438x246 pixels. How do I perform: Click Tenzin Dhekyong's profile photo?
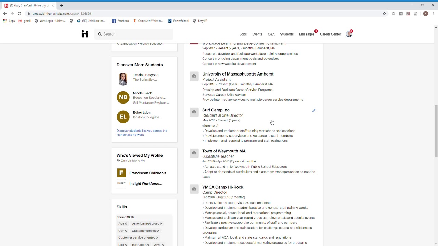pyautogui.click(x=123, y=79)
